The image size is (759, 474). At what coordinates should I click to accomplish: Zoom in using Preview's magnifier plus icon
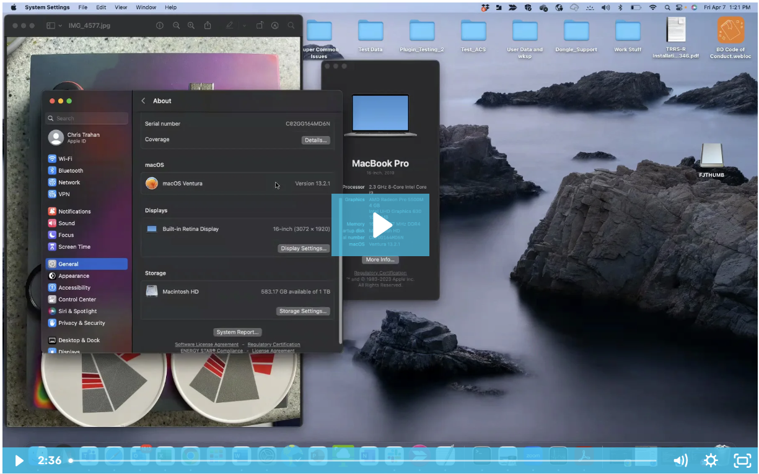[x=191, y=25]
